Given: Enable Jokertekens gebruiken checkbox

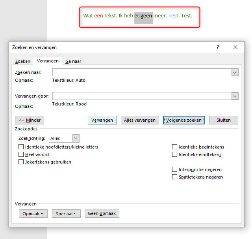Looking at the screenshot, I should tap(21, 162).
